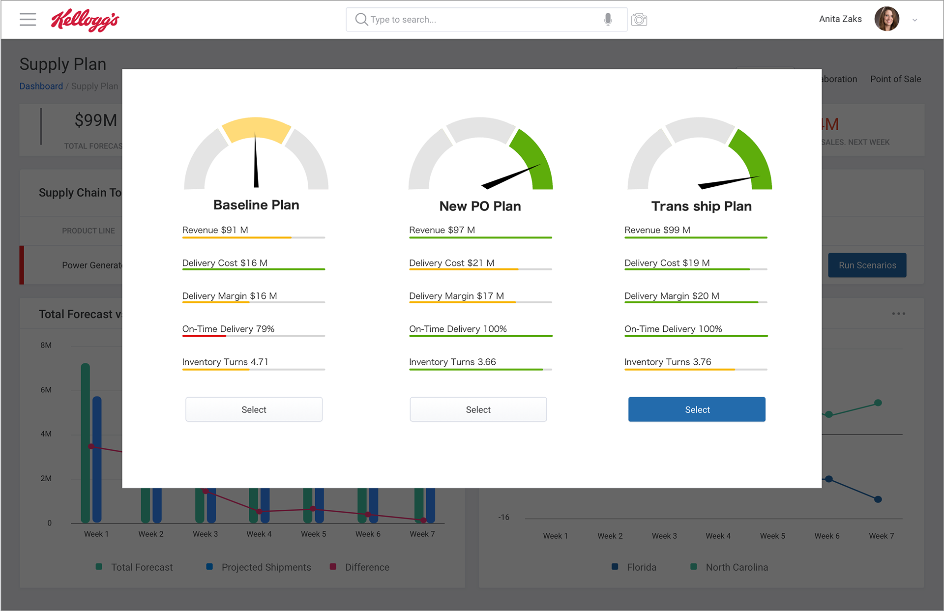Click the New PO Plan gauge

point(480,153)
